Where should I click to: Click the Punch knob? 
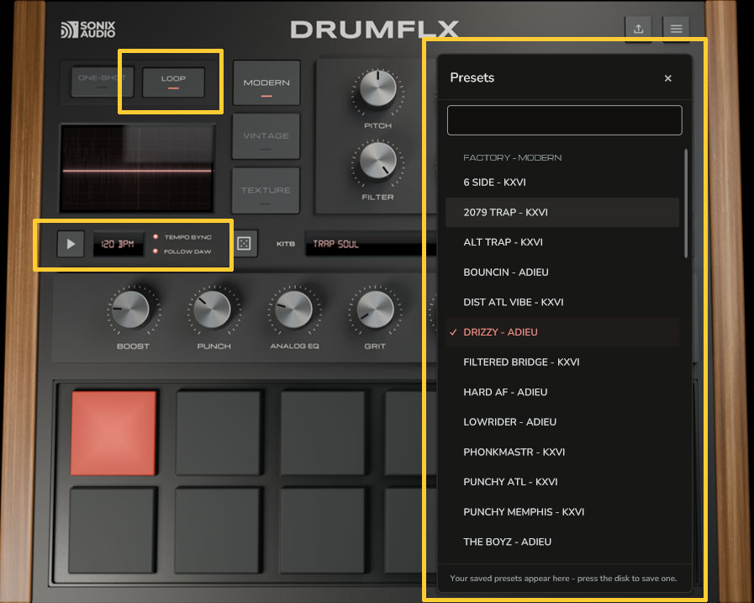tap(212, 310)
